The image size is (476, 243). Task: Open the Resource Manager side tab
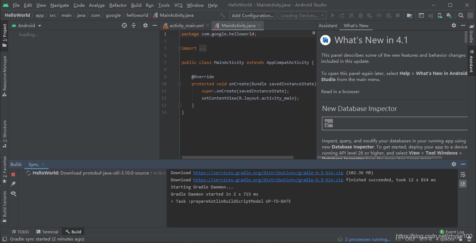[x=5, y=76]
